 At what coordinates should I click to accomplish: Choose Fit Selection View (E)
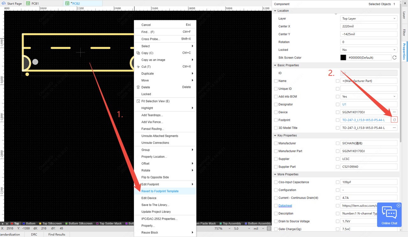point(165,101)
